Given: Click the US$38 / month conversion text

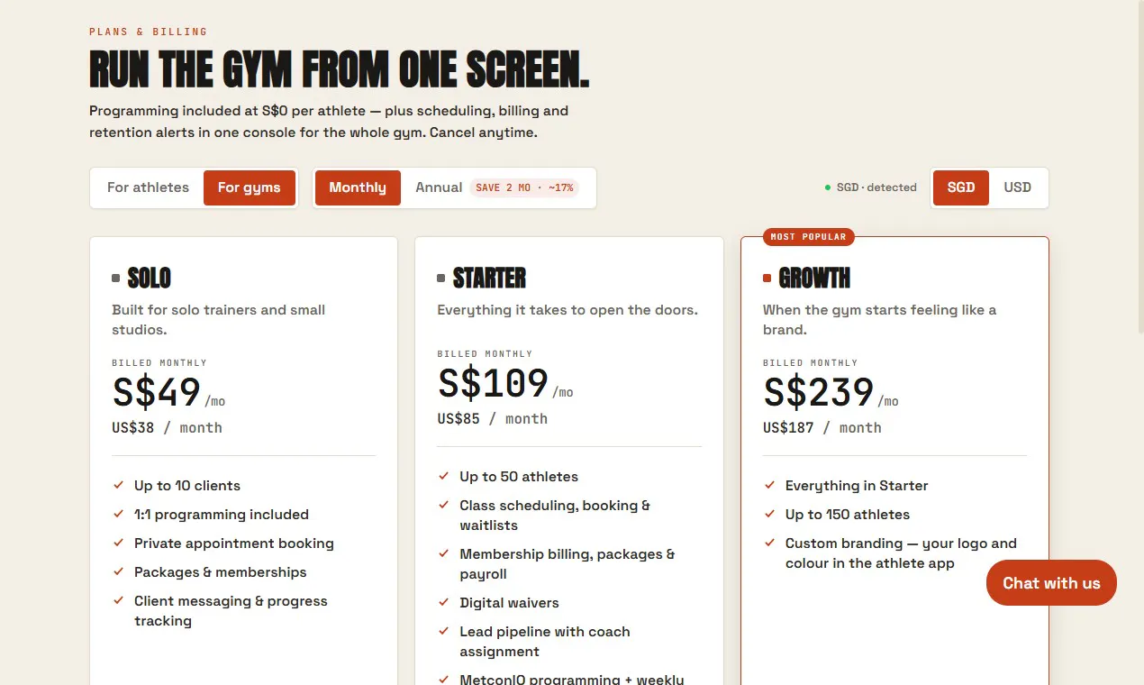Looking at the screenshot, I should 167,427.
